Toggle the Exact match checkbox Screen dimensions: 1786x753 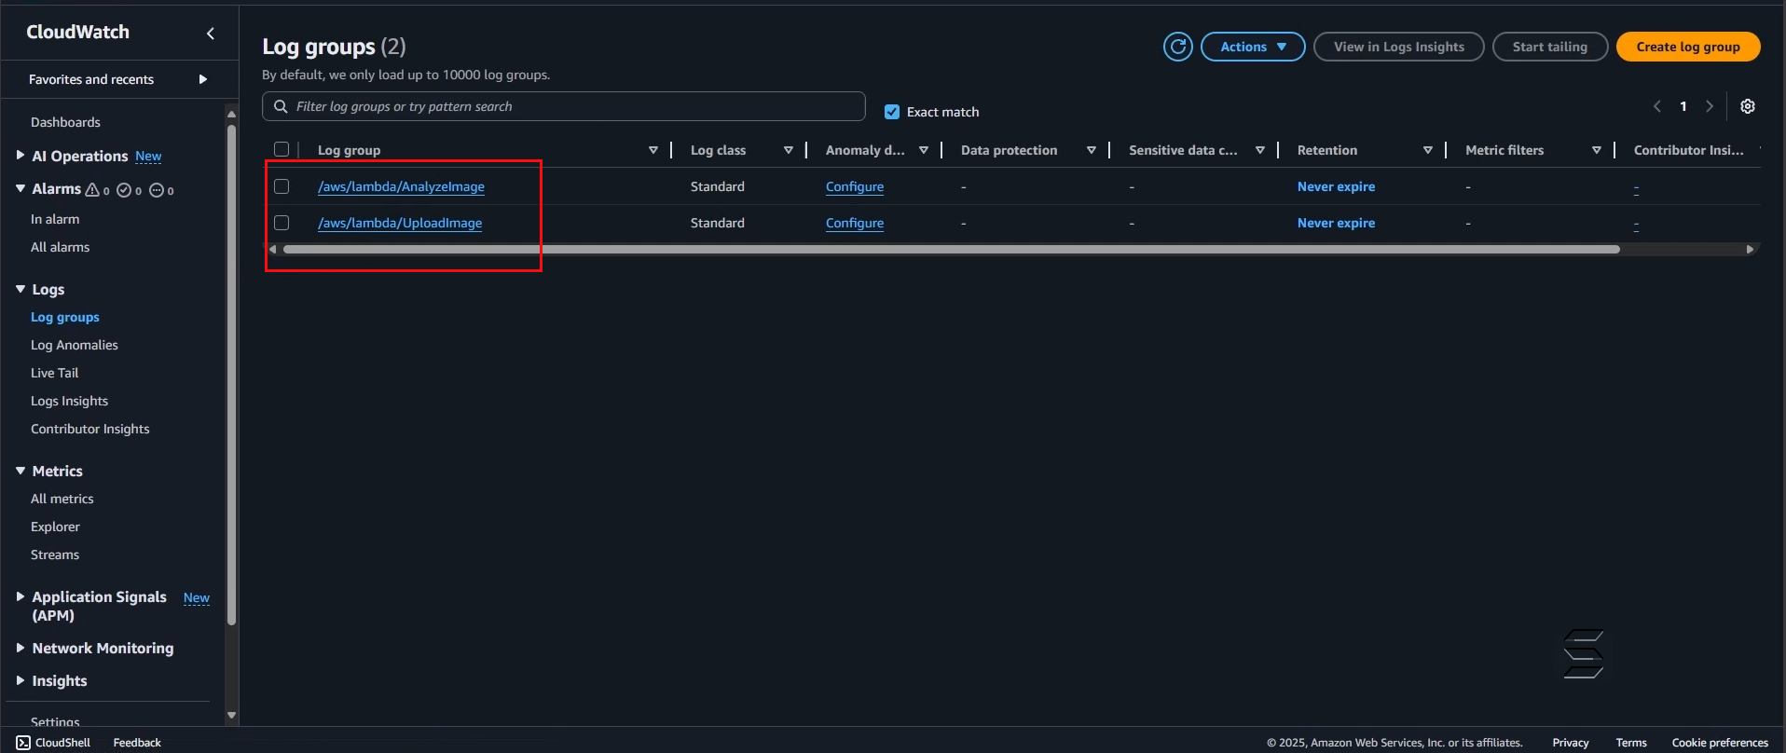[x=892, y=112]
